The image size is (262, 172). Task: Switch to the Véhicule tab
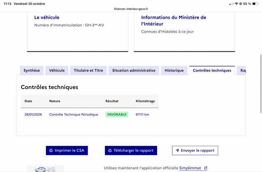point(57,70)
